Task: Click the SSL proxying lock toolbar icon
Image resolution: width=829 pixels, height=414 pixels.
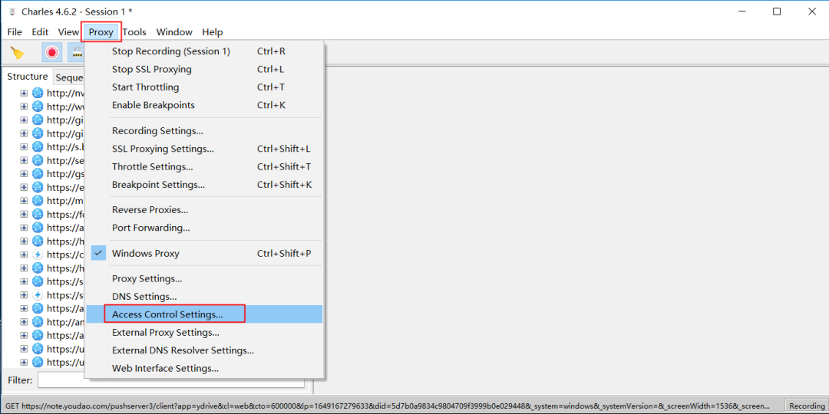Action: click(78, 52)
